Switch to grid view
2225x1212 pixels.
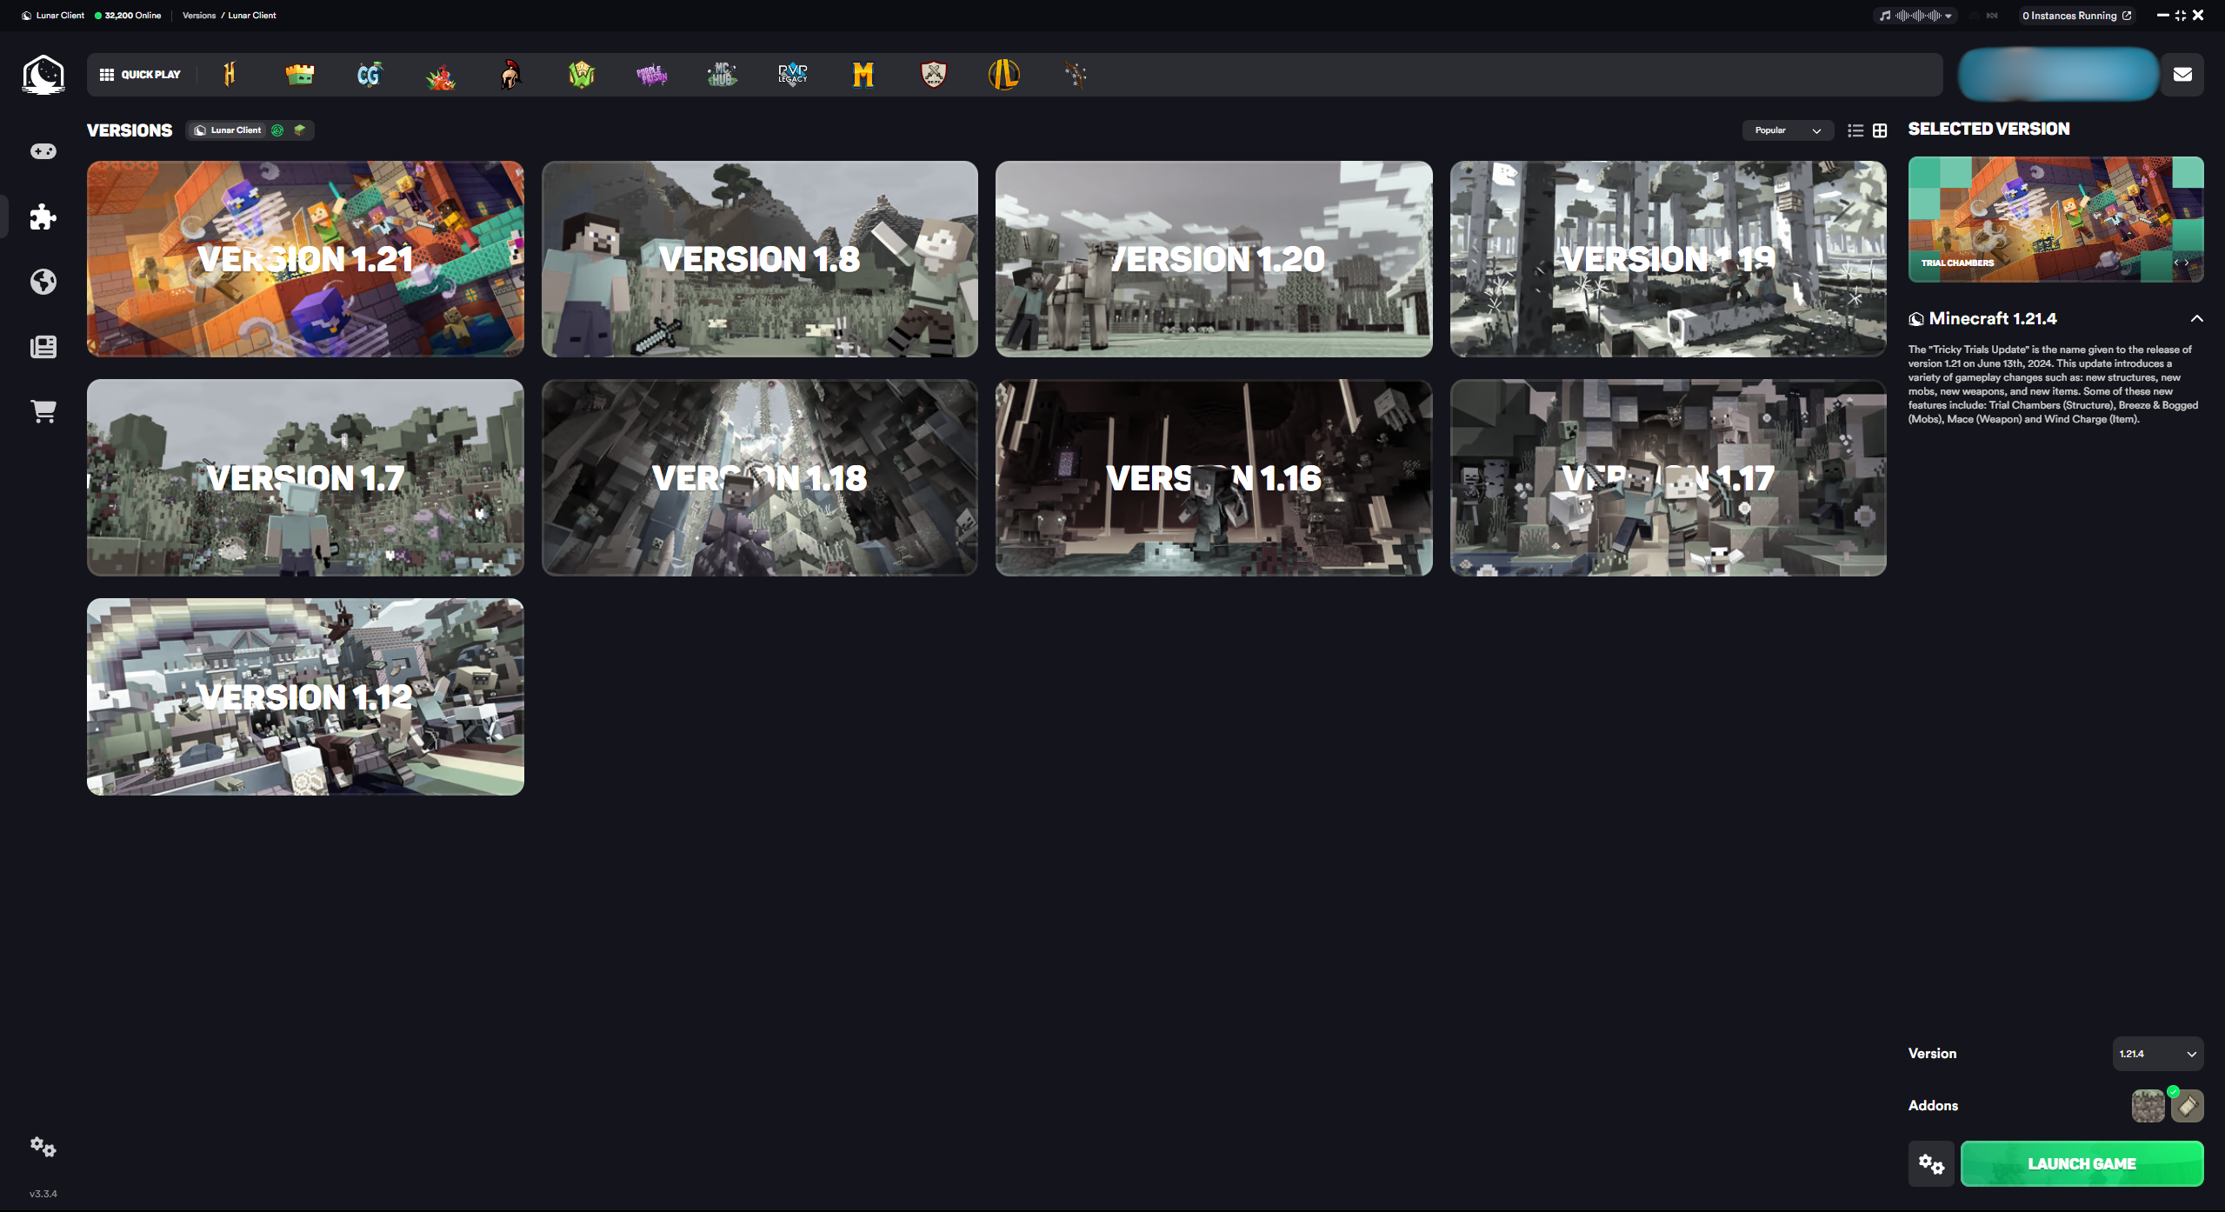(x=1880, y=130)
